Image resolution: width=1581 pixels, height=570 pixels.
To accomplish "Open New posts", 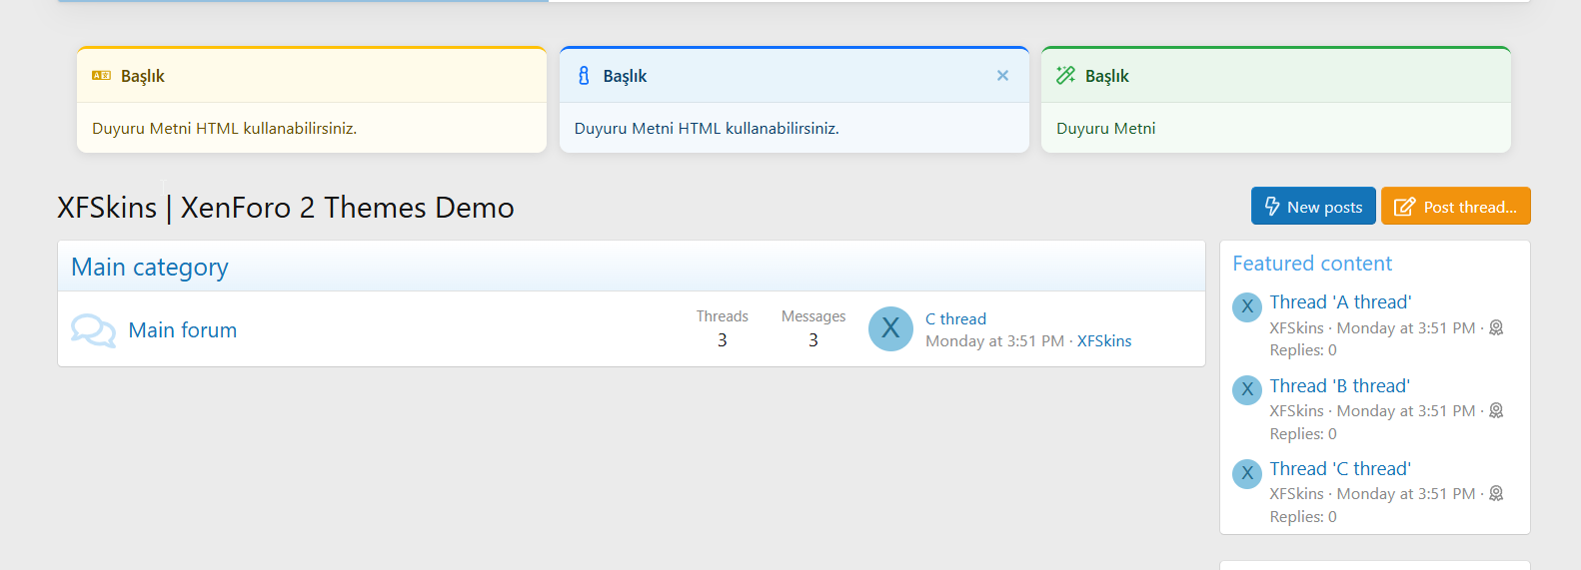I will [x=1312, y=207].
